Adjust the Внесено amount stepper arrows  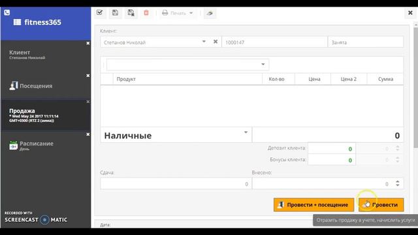(x=398, y=183)
